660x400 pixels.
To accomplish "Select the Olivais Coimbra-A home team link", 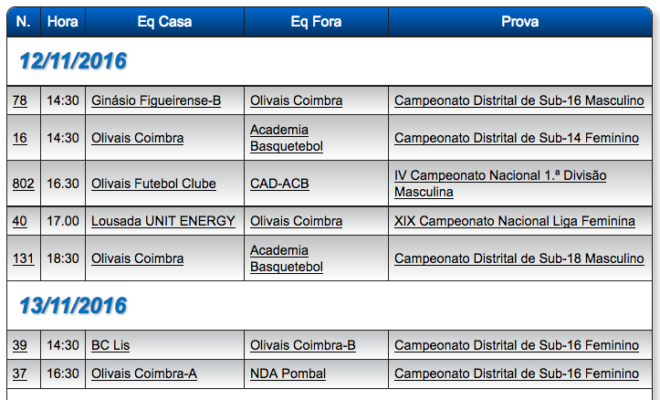I will coord(144,374).
